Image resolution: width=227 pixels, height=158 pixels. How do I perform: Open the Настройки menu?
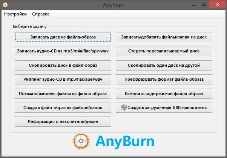tap(15, 14)
